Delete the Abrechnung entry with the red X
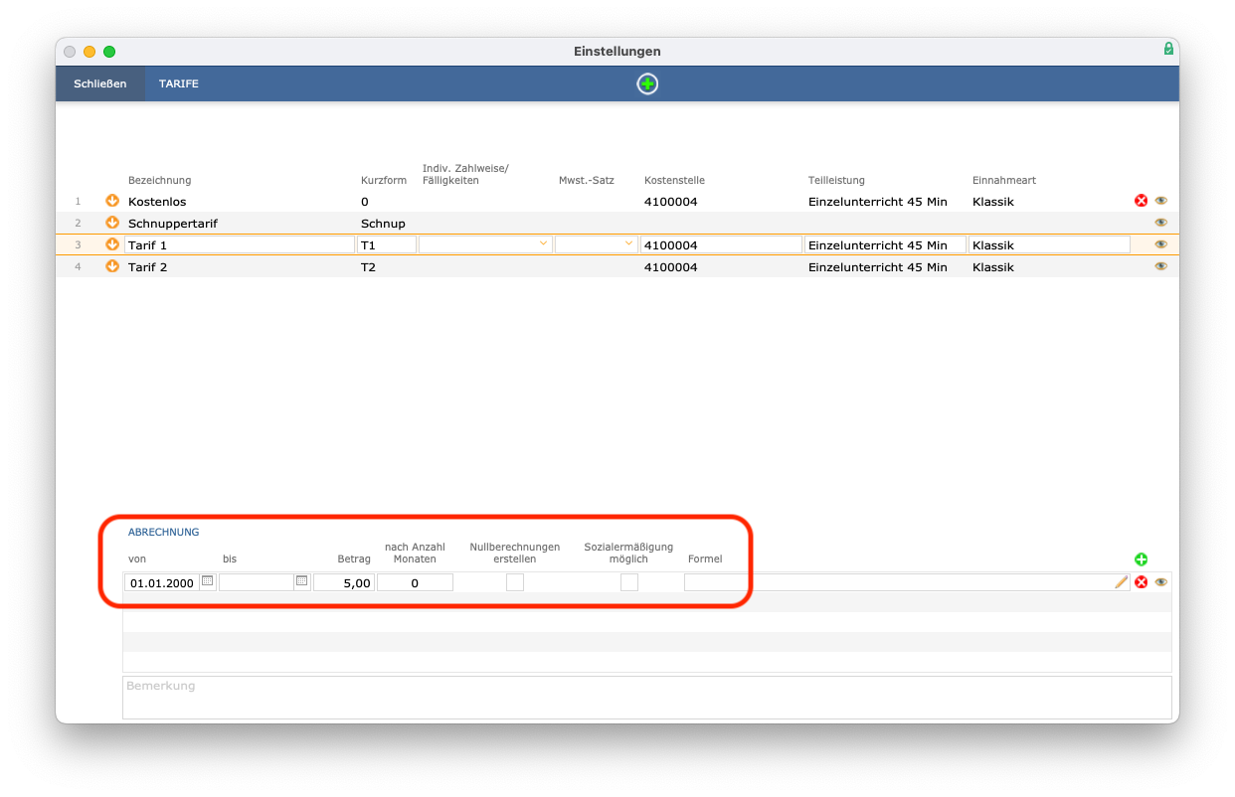 point(1142,582)
